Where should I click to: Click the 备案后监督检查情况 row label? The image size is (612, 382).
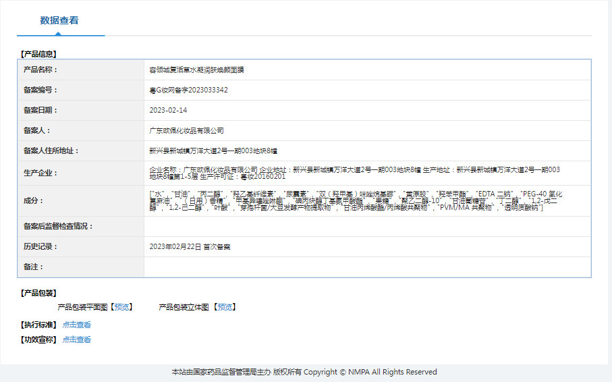pyautogui.click(x=58, y=227)
